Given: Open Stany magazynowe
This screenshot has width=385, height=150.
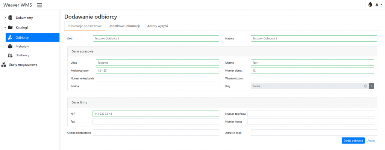Looking at the screenshot, I should pyautogui.click(x=23, y=65).
